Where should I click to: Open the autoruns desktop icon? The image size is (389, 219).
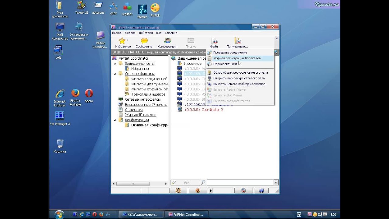click(98, 8)
